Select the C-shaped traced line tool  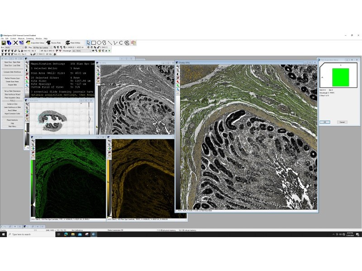(121, 43)
